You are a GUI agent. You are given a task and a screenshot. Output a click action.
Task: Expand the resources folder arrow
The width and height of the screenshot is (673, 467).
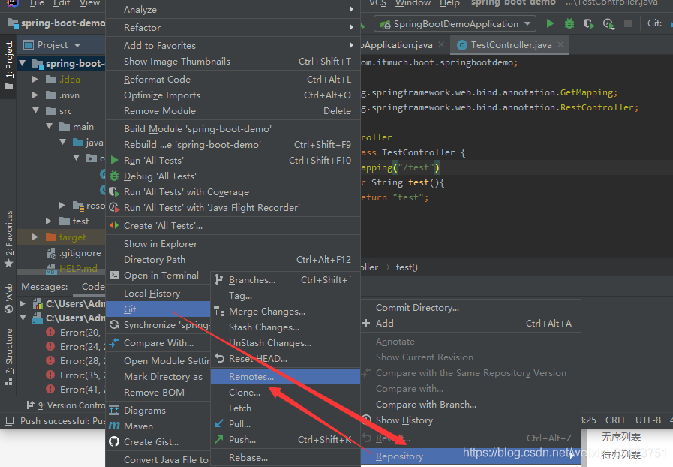62,206
